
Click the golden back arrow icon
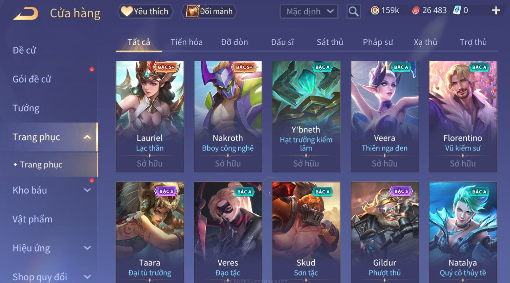tap(25, 13)
